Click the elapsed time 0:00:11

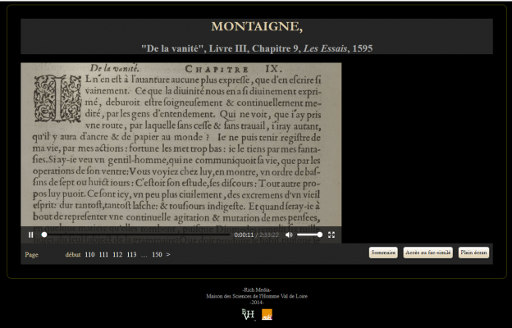tap(244, 235)
